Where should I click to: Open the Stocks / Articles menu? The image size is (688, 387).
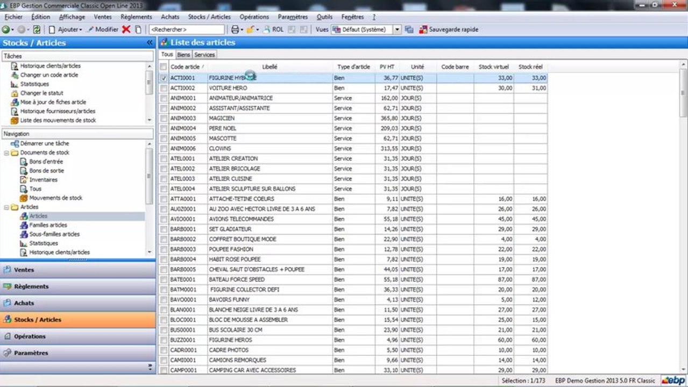(209, 17)
